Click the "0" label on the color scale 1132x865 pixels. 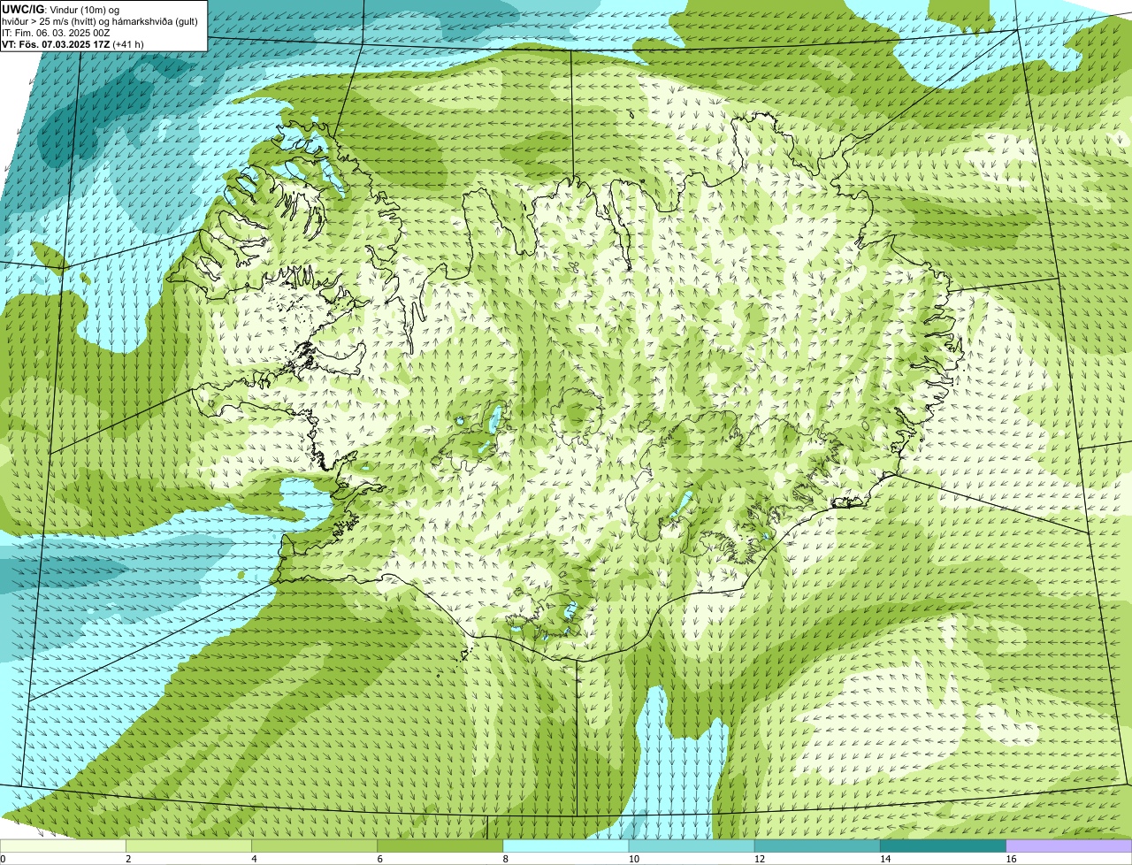point(4,859)
